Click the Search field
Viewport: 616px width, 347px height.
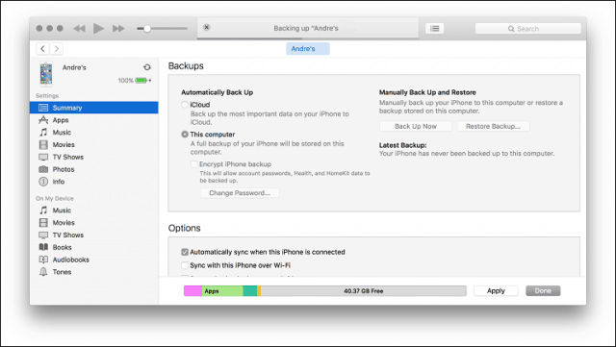click(527, 29)
